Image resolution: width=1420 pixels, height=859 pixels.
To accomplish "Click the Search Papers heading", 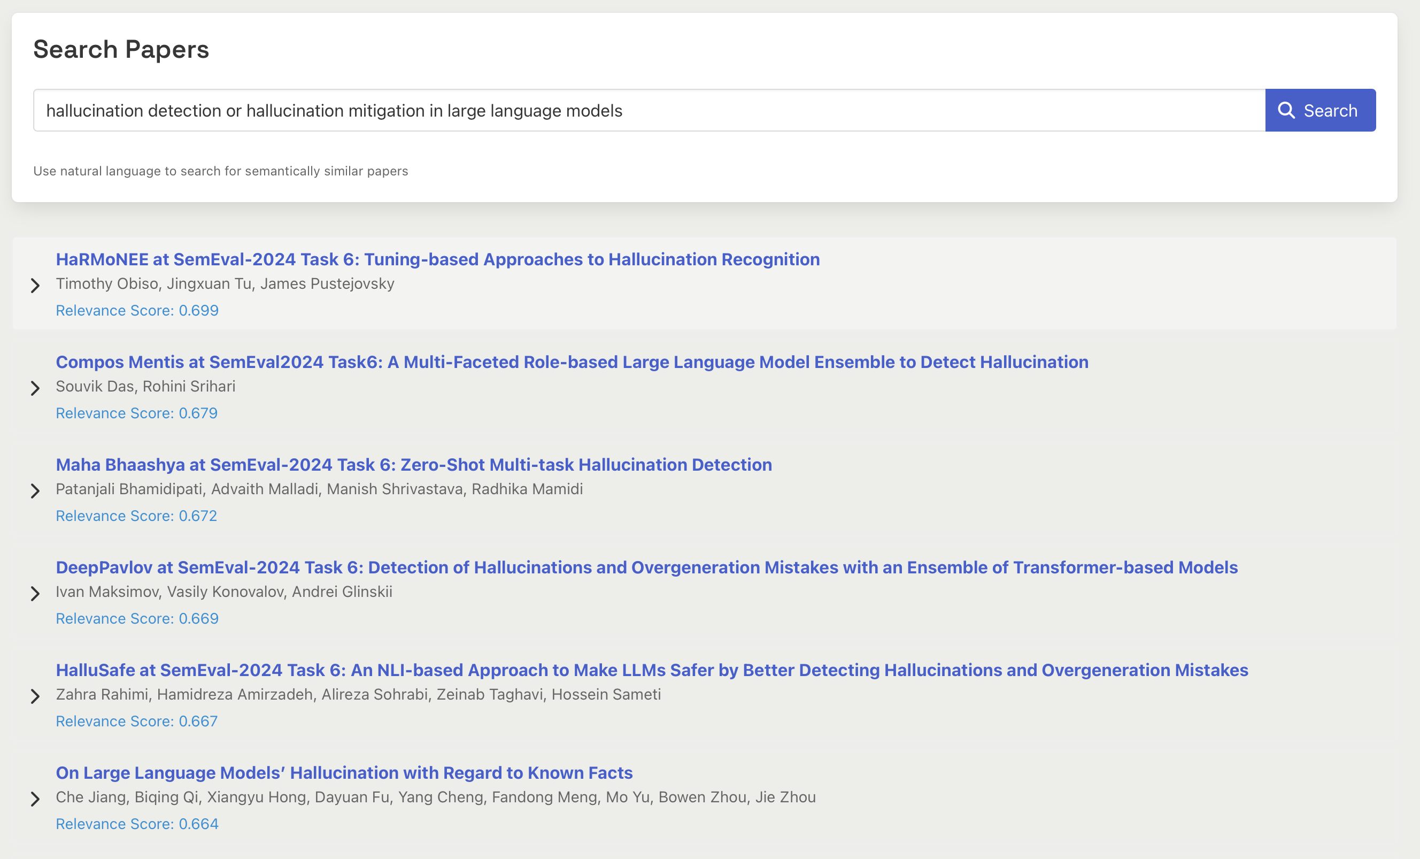I will 121,49.
